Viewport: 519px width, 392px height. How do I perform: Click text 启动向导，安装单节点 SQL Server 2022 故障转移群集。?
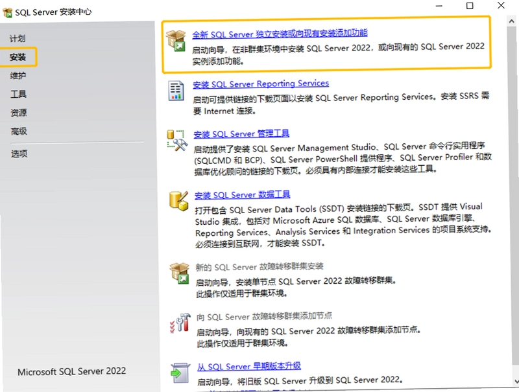click(296, 282)
